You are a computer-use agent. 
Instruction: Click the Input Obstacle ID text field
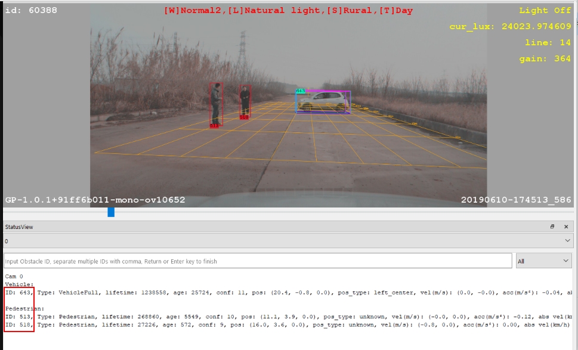coord(256,261)
